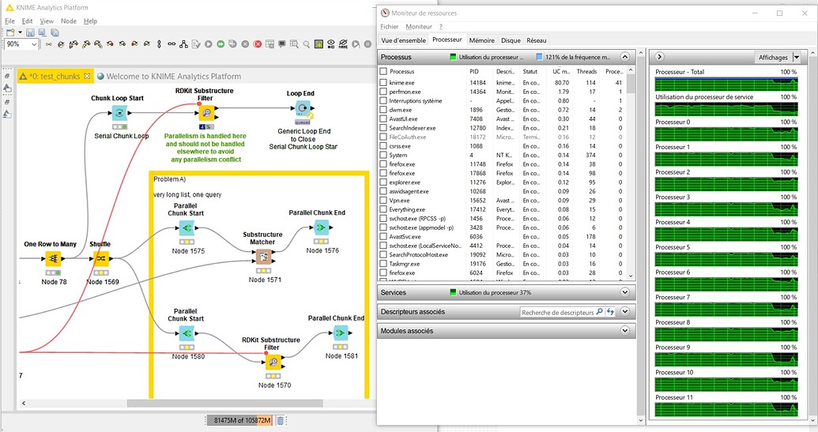
Task: Open the Affichages dropdown arrow
Action: point(796,58)
